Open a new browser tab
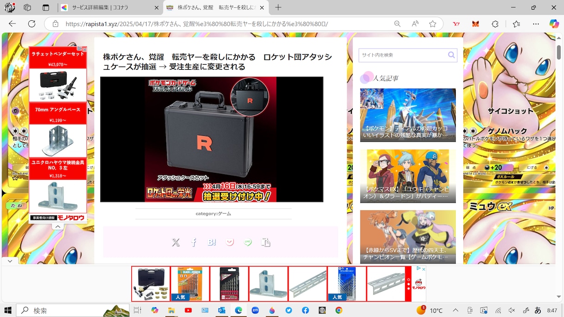 (278, 7)
